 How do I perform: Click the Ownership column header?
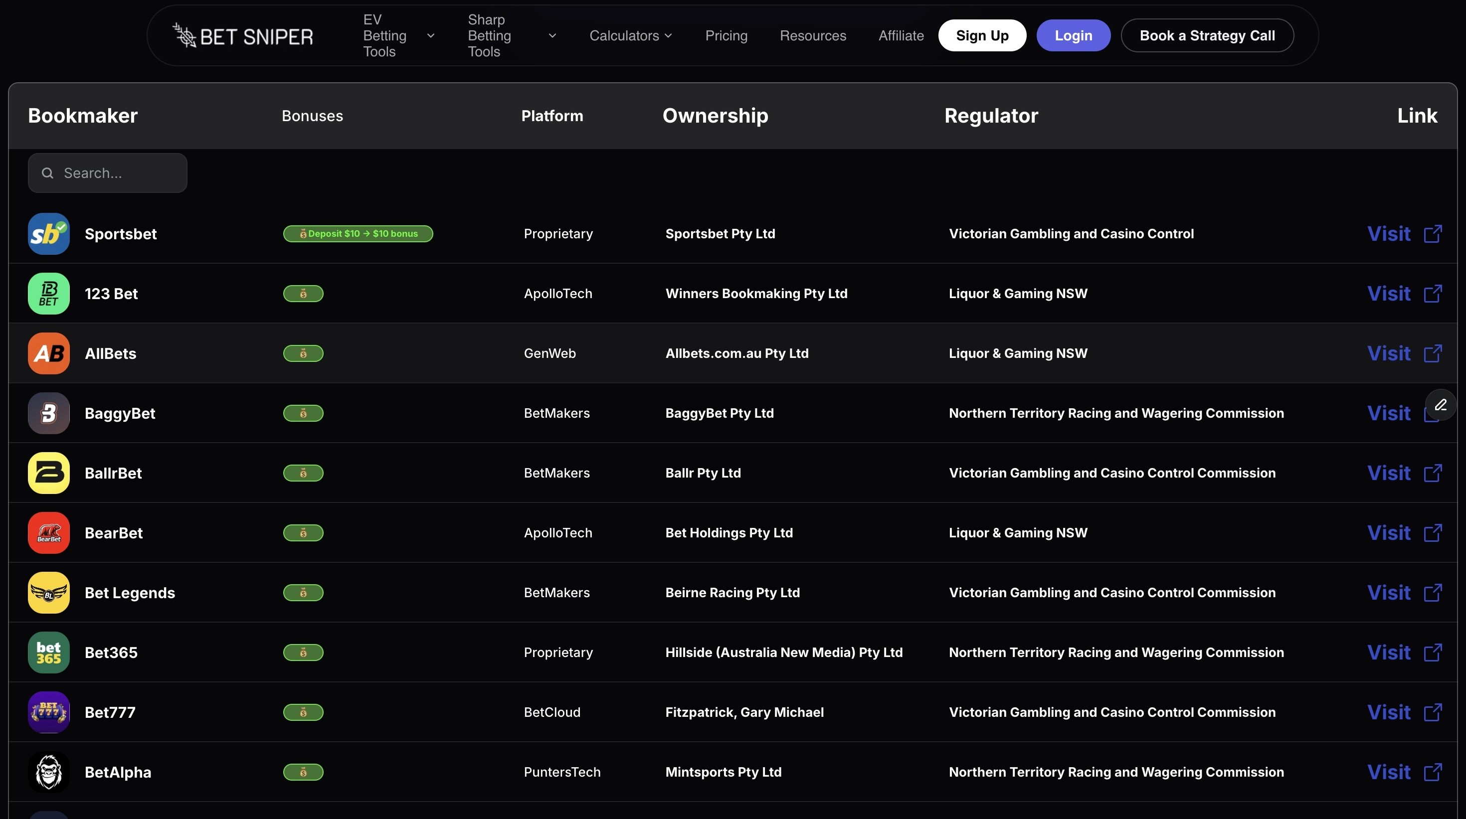(716, 116)
